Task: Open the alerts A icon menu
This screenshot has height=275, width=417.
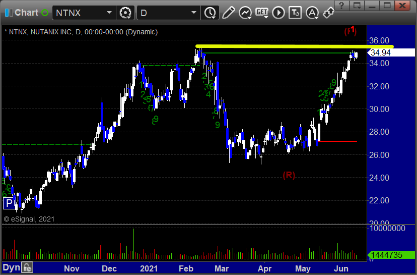Action: coord(312,13)
